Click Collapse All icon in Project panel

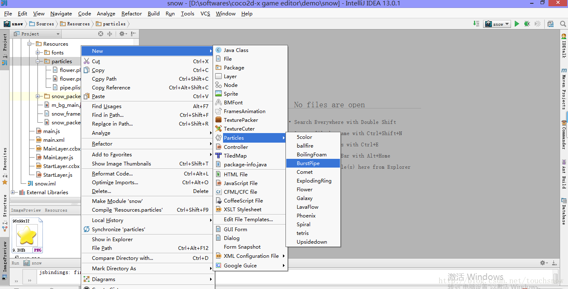pos(109,34)
